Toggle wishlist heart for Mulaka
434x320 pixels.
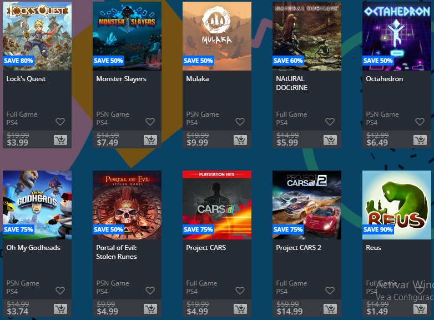240,122
